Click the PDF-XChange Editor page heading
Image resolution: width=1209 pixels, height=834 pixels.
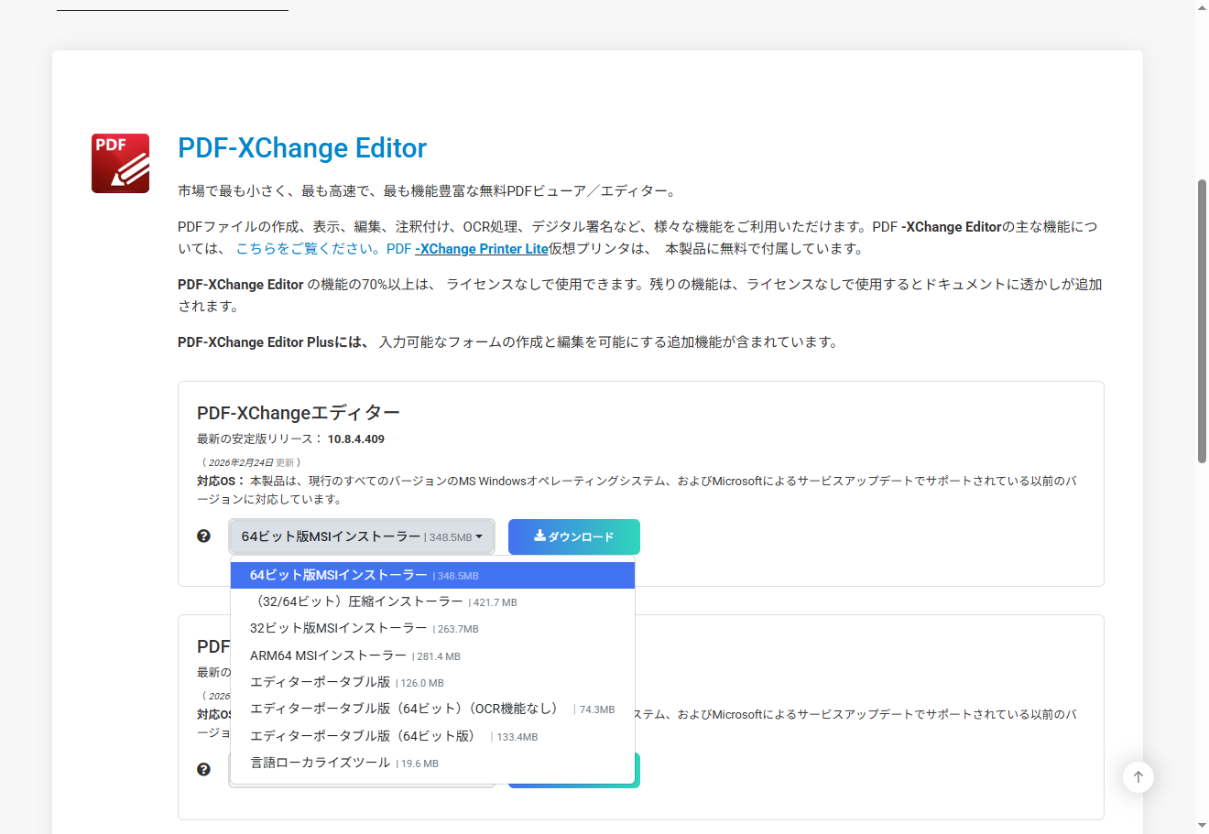(302, 147)
